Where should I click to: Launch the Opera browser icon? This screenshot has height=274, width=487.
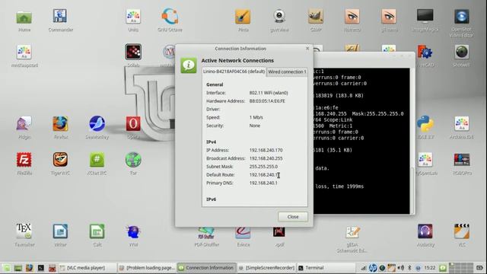point(133,123)
